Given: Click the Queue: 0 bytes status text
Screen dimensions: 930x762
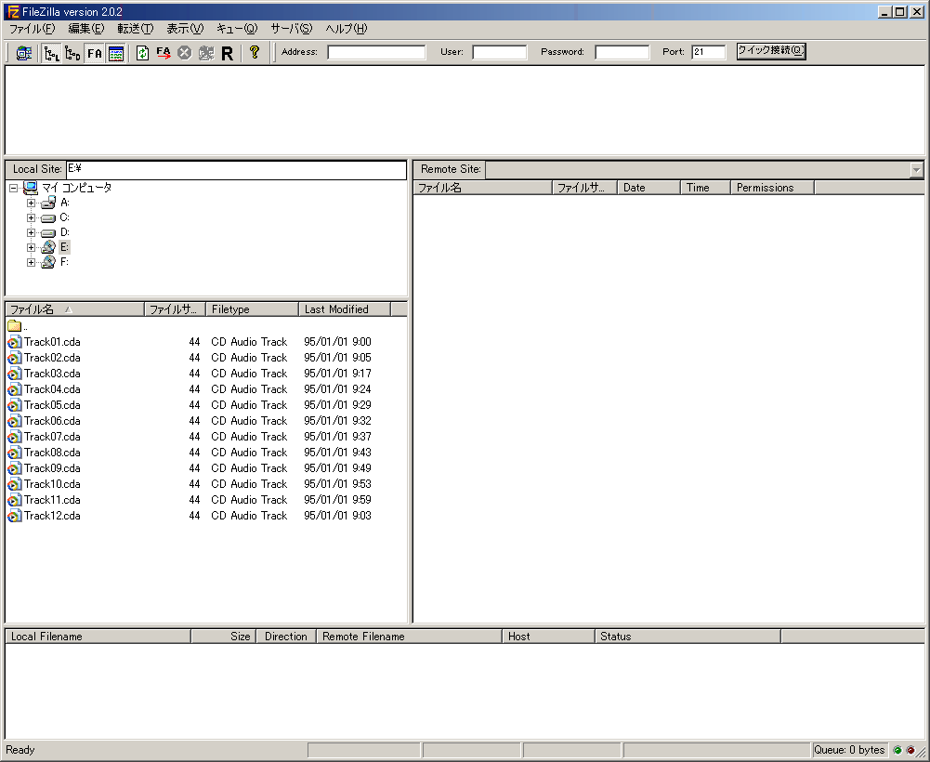Looking at the screenshot, I should click(x=849, y=750).
